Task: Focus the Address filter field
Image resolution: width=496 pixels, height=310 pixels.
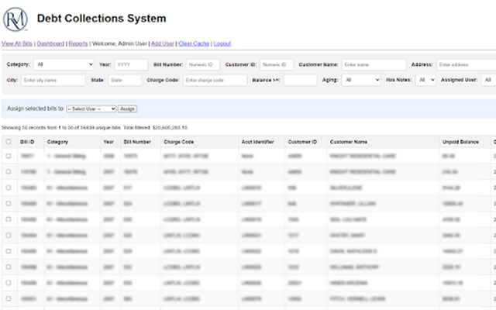Action: pos(467,64)
